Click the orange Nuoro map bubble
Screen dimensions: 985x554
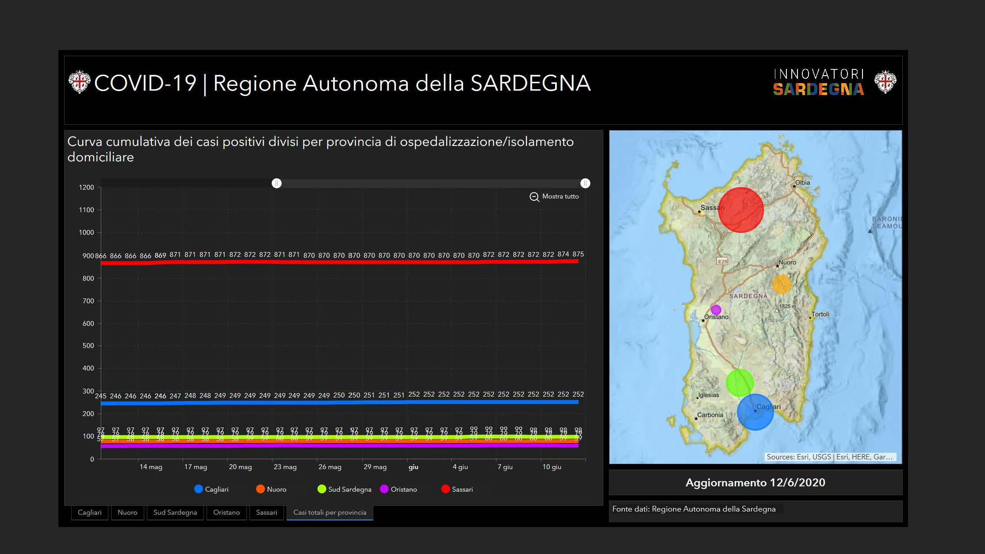(x=782, y=284)
